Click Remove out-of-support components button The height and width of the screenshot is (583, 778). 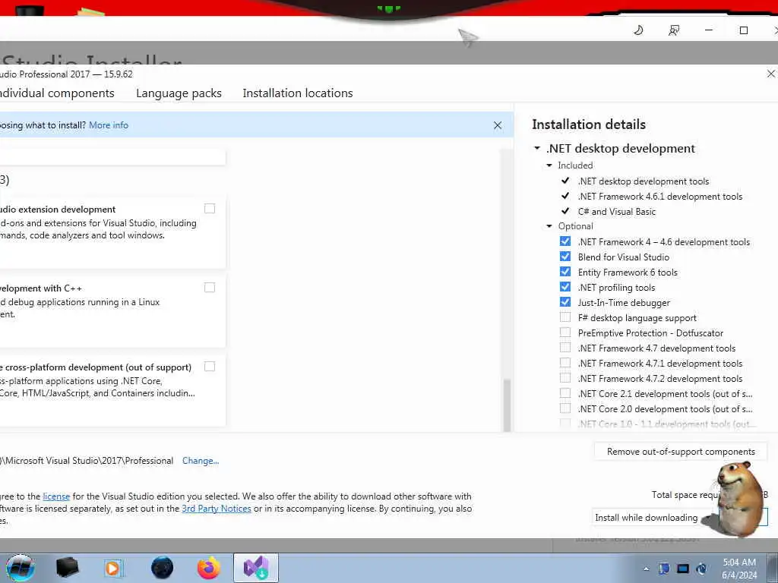pos(681,452)
